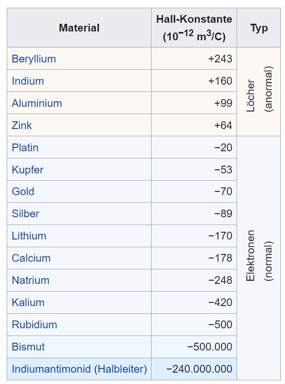The image size is (285, 384).
Task: Click the Bismut link
Action: 28,347
